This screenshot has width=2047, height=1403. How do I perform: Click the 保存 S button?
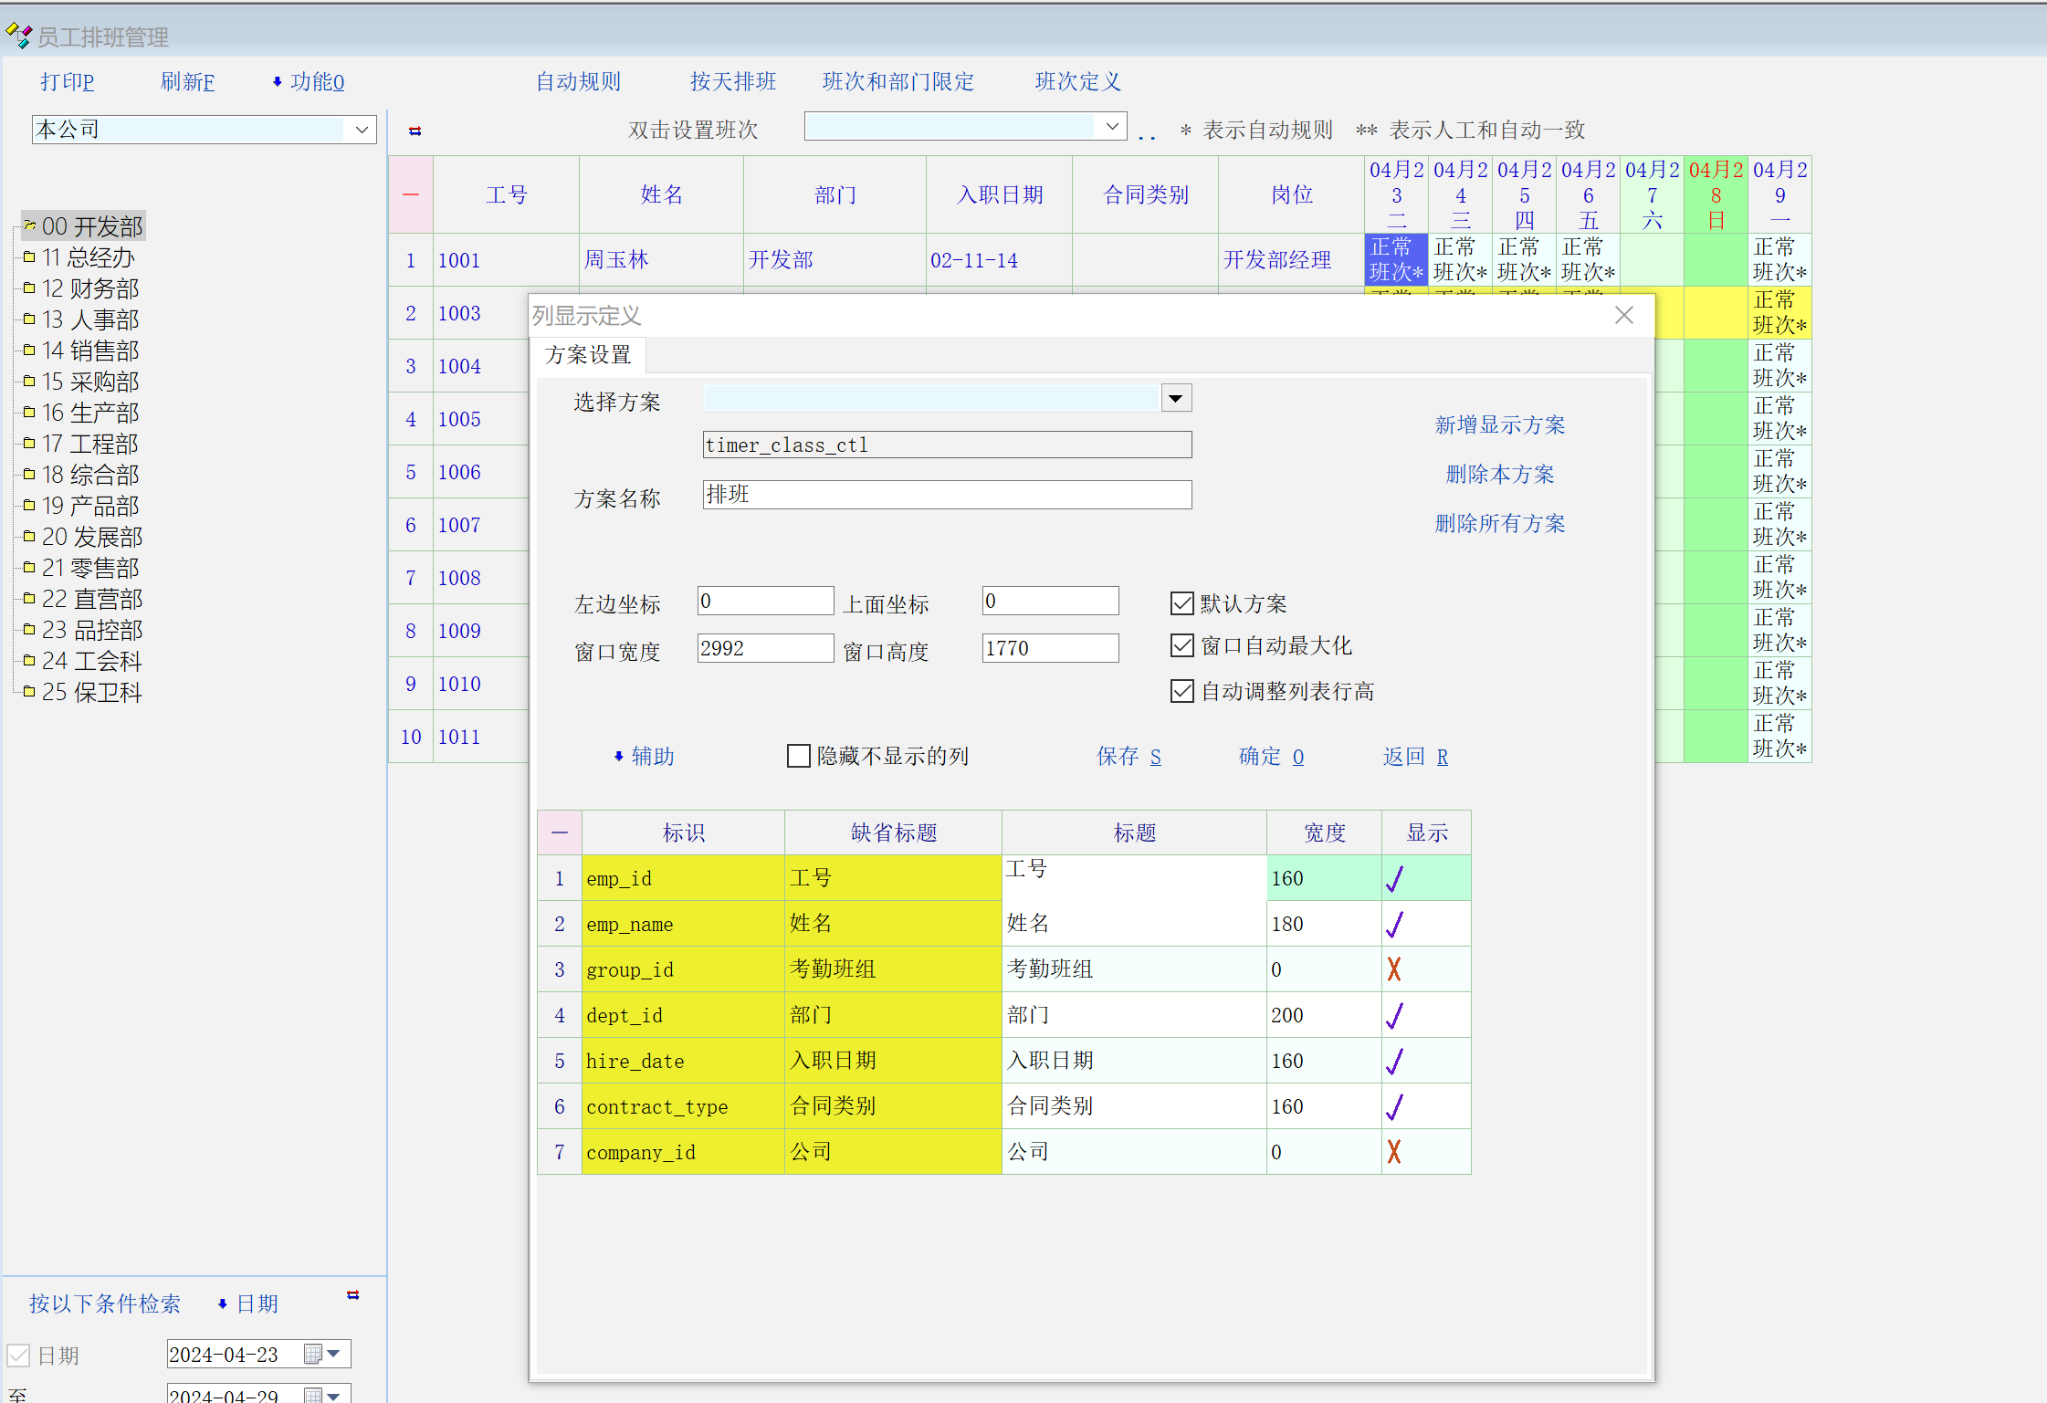[x=1128, y=757]
